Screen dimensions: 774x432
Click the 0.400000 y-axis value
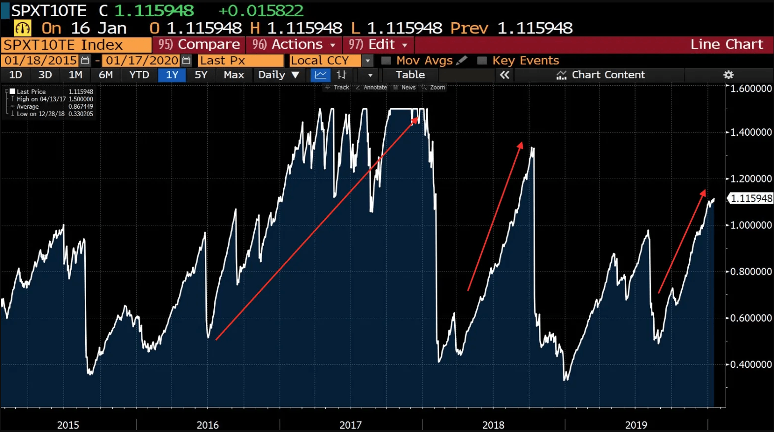[x=751, y=365]
